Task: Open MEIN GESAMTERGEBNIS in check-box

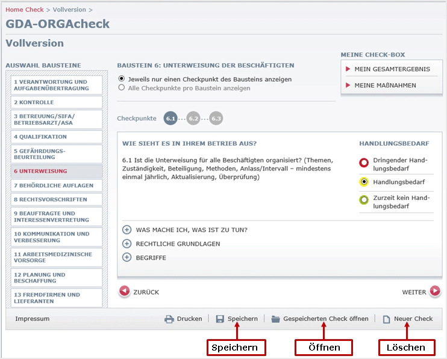Action: pyautogui.click(x=392, y=69)
